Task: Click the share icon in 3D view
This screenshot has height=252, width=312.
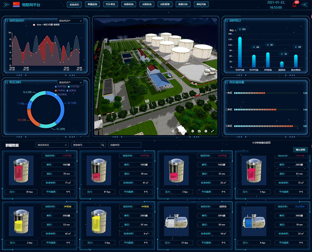Action: pyautogui.click(x=173, y=131)
